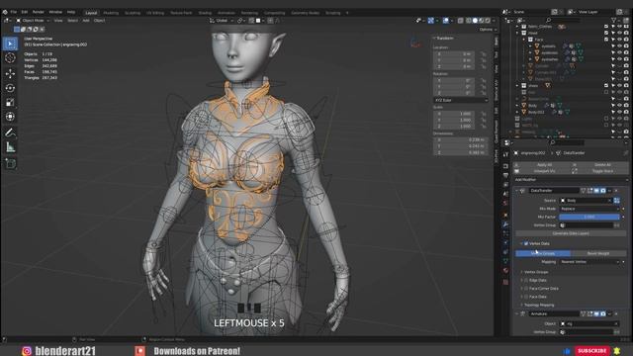Hide the Face collection with its eye icon
This screenshot has width=633, height=356.
(619, 40)
